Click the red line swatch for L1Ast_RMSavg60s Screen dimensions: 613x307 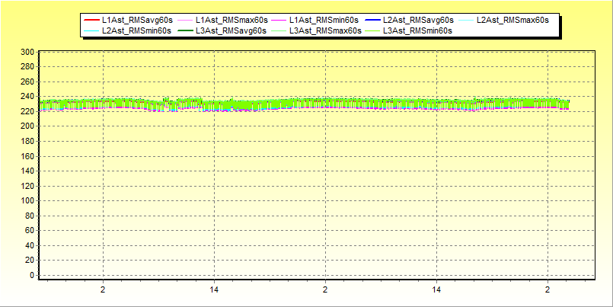(91, 20)
